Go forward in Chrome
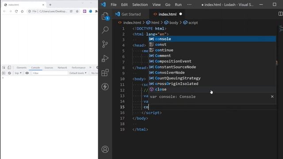283x159 pixels. point(10,11)
